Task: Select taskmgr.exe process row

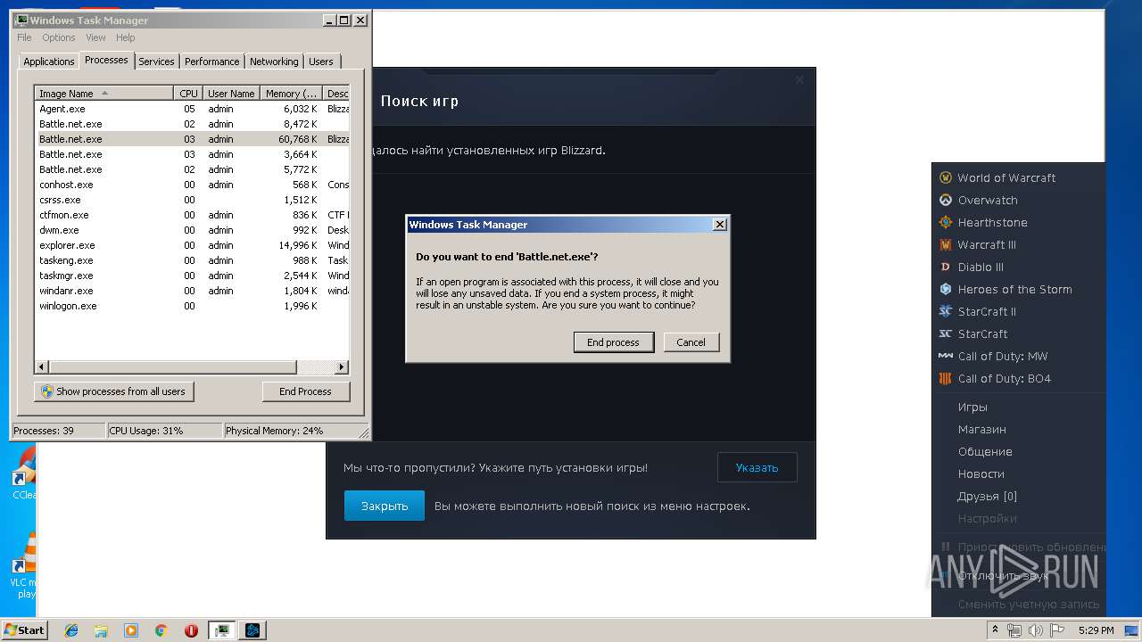Action: pos(192,276)
